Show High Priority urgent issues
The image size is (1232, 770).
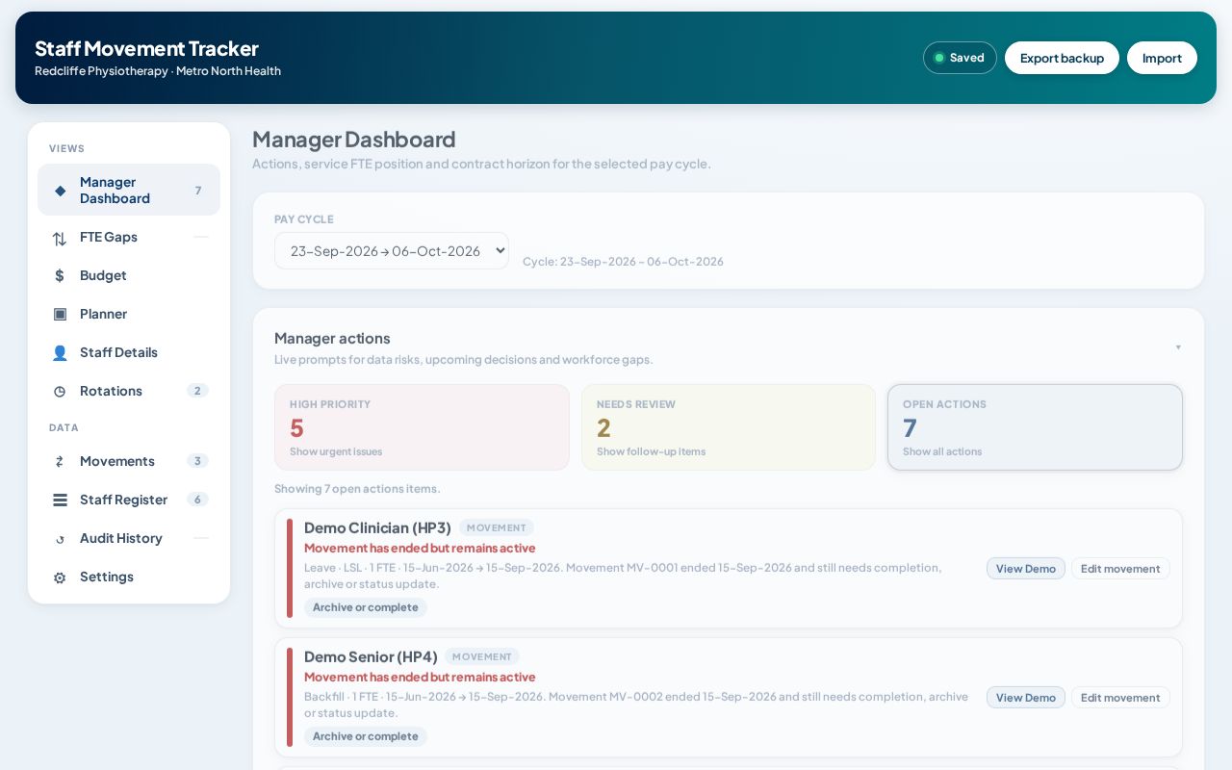[x=422, y=427]
